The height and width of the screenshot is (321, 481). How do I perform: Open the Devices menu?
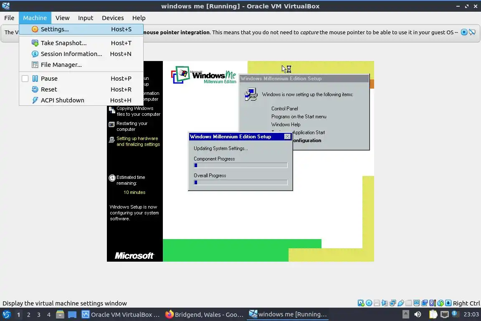(x=113, y=18)
